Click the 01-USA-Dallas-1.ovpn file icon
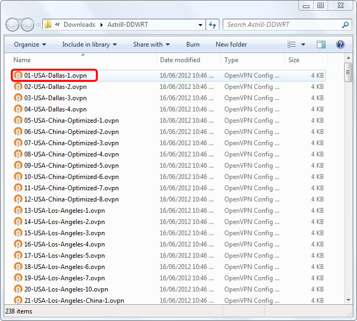357x321 pixels. point(18,76)
